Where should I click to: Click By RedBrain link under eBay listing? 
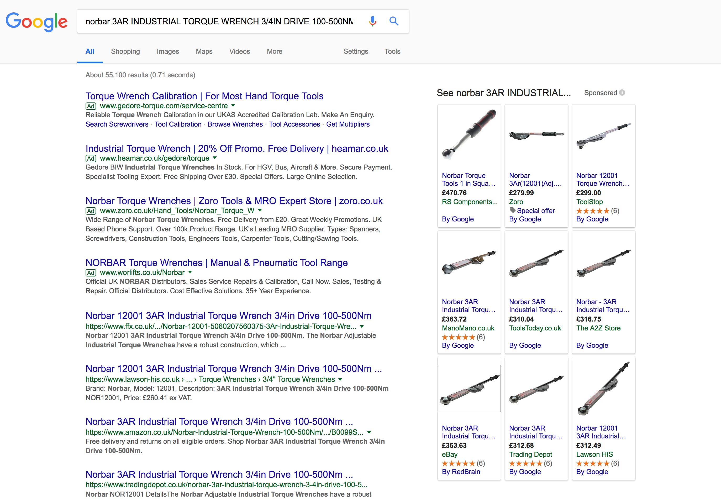(x=461, y=472)
